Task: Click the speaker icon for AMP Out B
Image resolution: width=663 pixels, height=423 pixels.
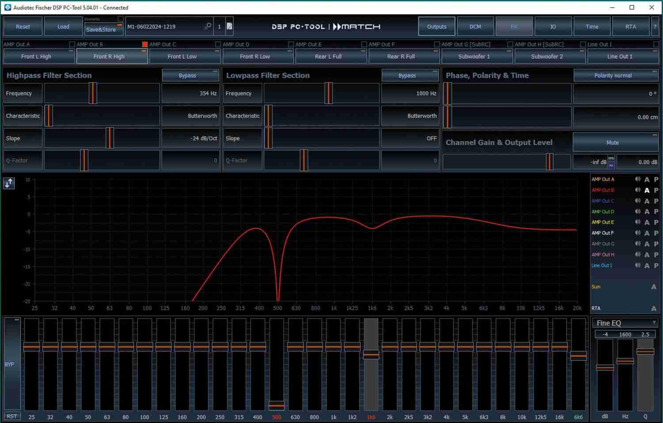Action: [638, 190]
